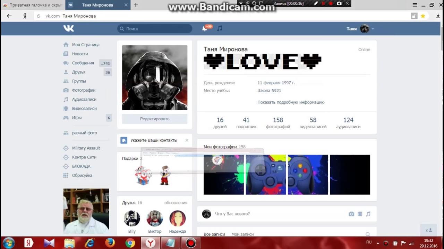Click Укажите Ваши контакты link
Viewport: 444px width, 249px height.
coord(154,140)
